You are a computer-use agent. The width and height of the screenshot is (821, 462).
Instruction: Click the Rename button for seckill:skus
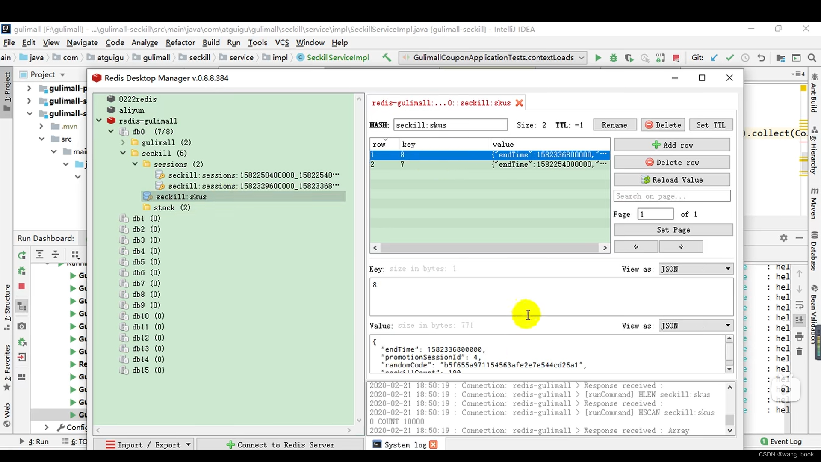[614, 125]
